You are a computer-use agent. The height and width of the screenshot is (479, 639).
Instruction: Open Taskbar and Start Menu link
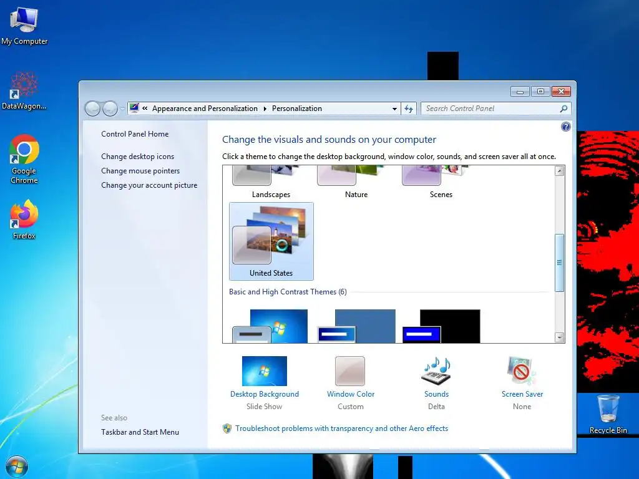tap(140, 432)
